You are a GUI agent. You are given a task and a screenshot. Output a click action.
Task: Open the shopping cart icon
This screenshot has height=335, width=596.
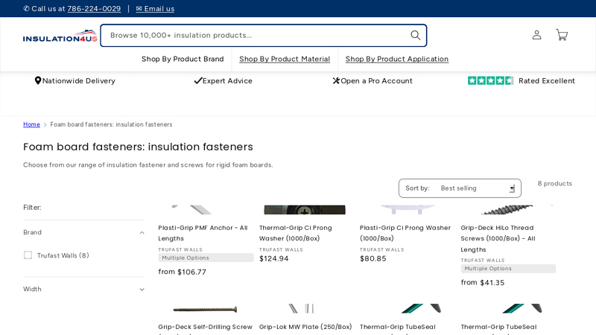[562, 35]
